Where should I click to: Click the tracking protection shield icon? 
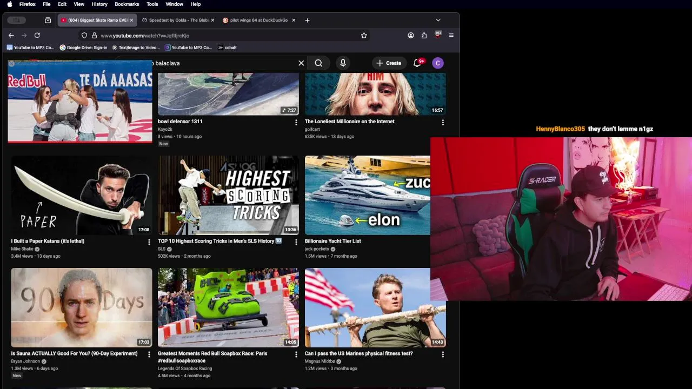(x=84, y=36)
